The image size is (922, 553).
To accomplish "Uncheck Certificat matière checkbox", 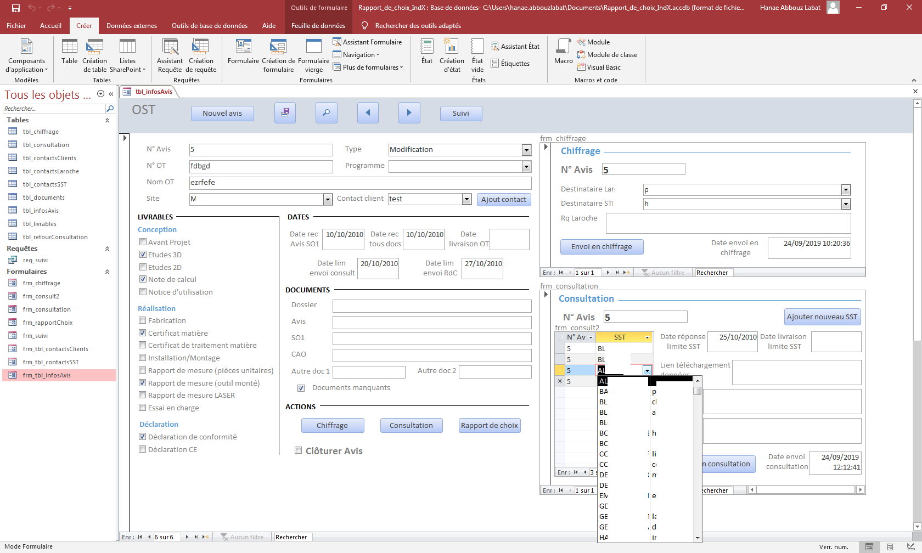I will pos(143,333).
